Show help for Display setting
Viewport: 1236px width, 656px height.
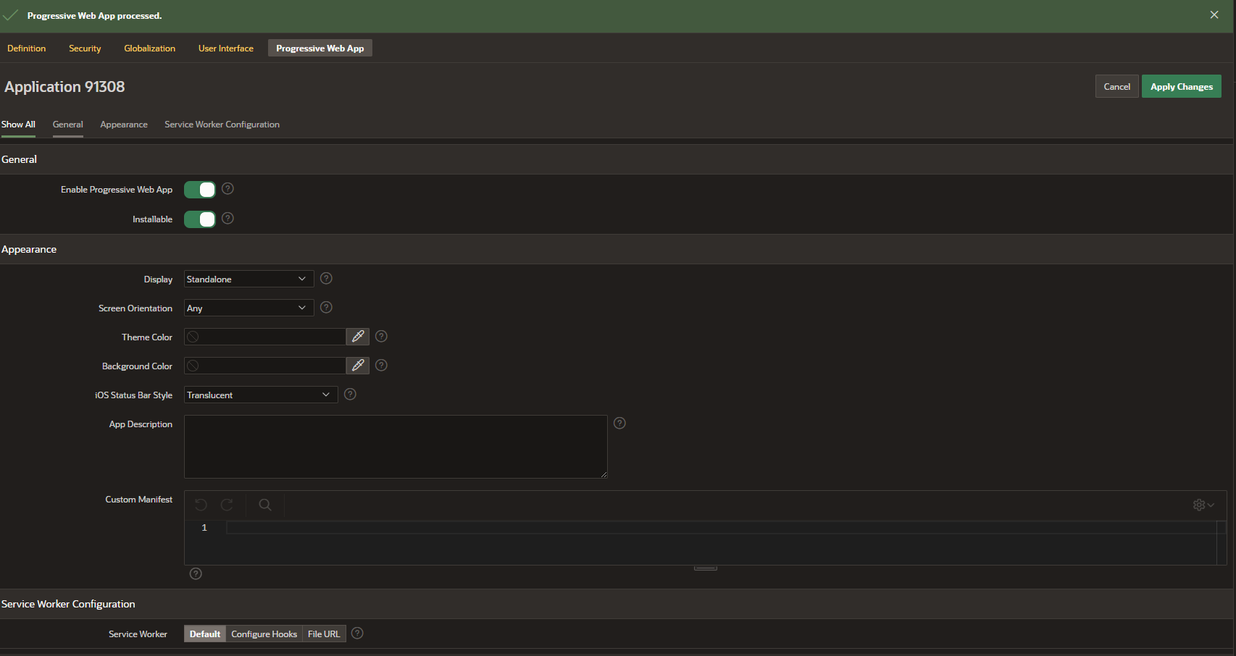[x=326, y=279]
